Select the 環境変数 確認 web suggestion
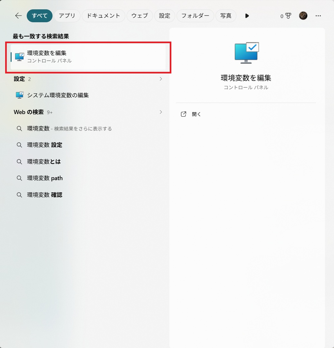 click(45, 195)
